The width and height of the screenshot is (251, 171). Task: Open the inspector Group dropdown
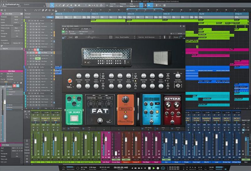(x=17, y=19)
